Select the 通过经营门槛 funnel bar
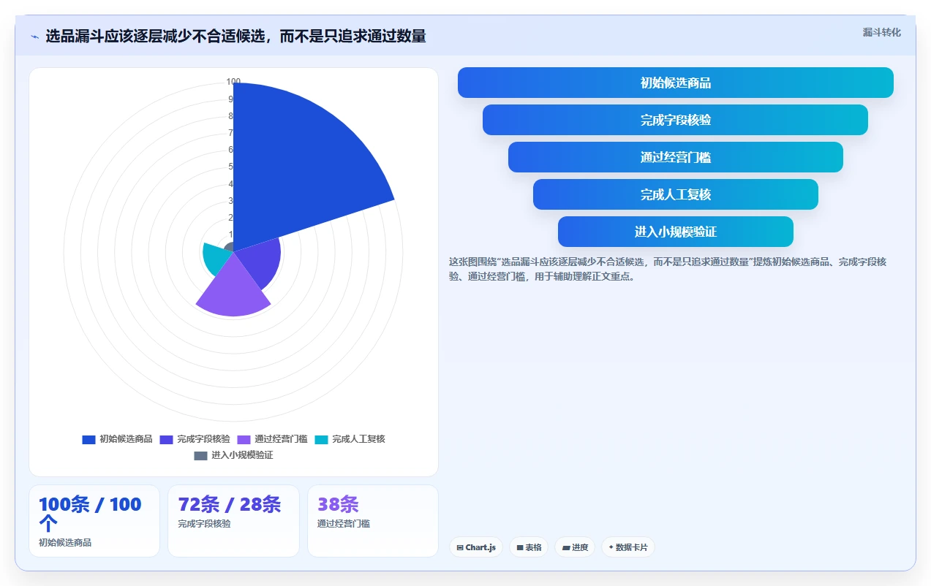Viewport: 931px width, 586px height. coord(675,157)
